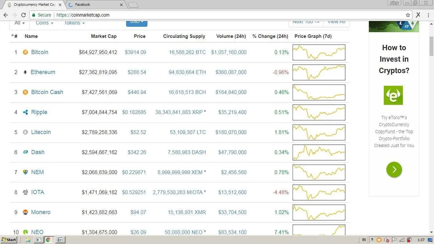Viewport: 434px width, 244px height.
Task: Open the file explorer taskbar icon
Action: click(x=28, y=240)
